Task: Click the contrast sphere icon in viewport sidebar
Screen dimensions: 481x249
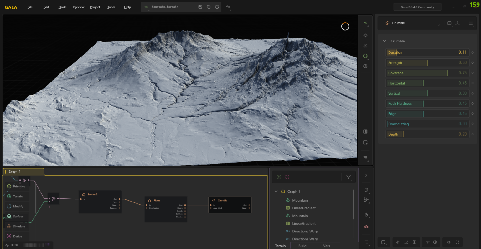Action: coord(365,66)
